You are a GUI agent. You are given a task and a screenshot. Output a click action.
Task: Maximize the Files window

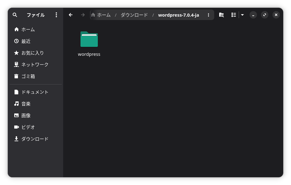[x=265, y=15]
